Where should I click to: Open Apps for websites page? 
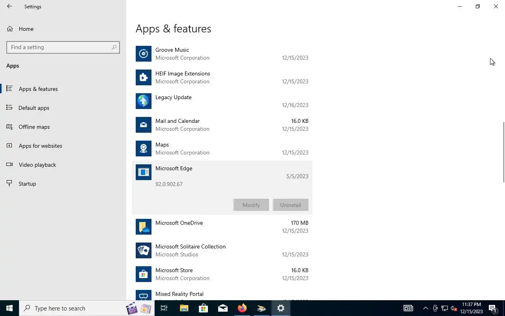coord(63,146)
